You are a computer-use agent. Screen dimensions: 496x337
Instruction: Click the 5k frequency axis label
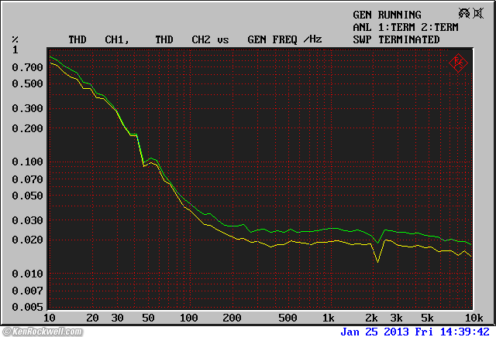pos(427,318)
